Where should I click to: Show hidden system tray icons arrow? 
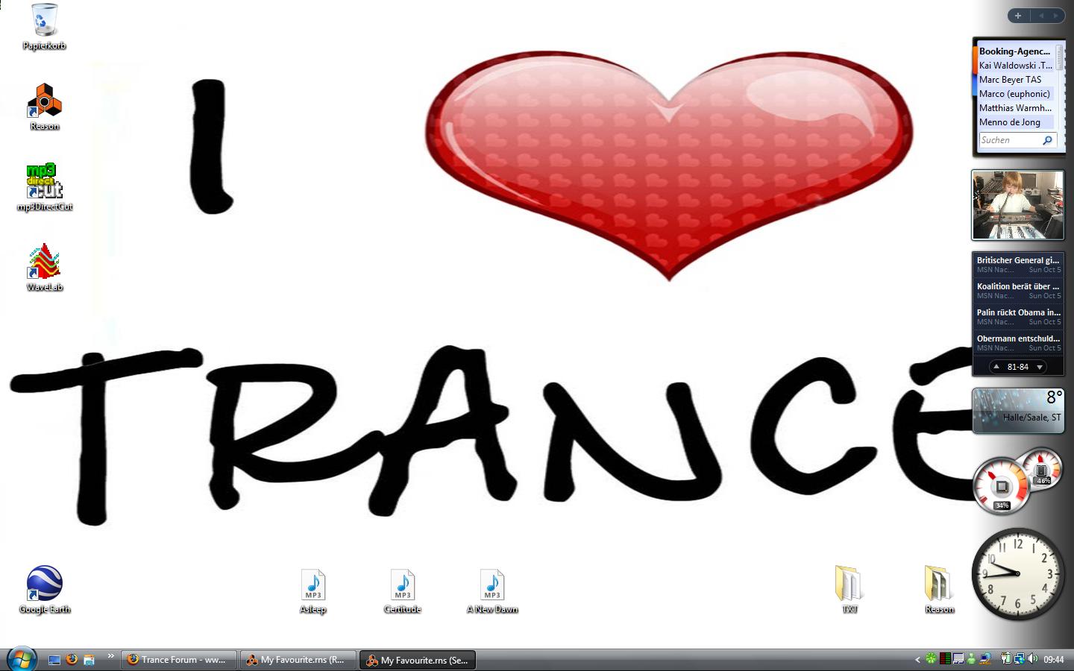tap(917, 659)
